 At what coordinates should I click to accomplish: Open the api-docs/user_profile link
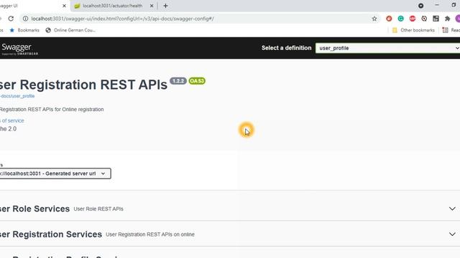pyautogui.click(x=17, y=96)
